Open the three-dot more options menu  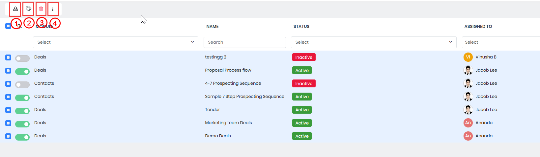(x=53, y=9)
